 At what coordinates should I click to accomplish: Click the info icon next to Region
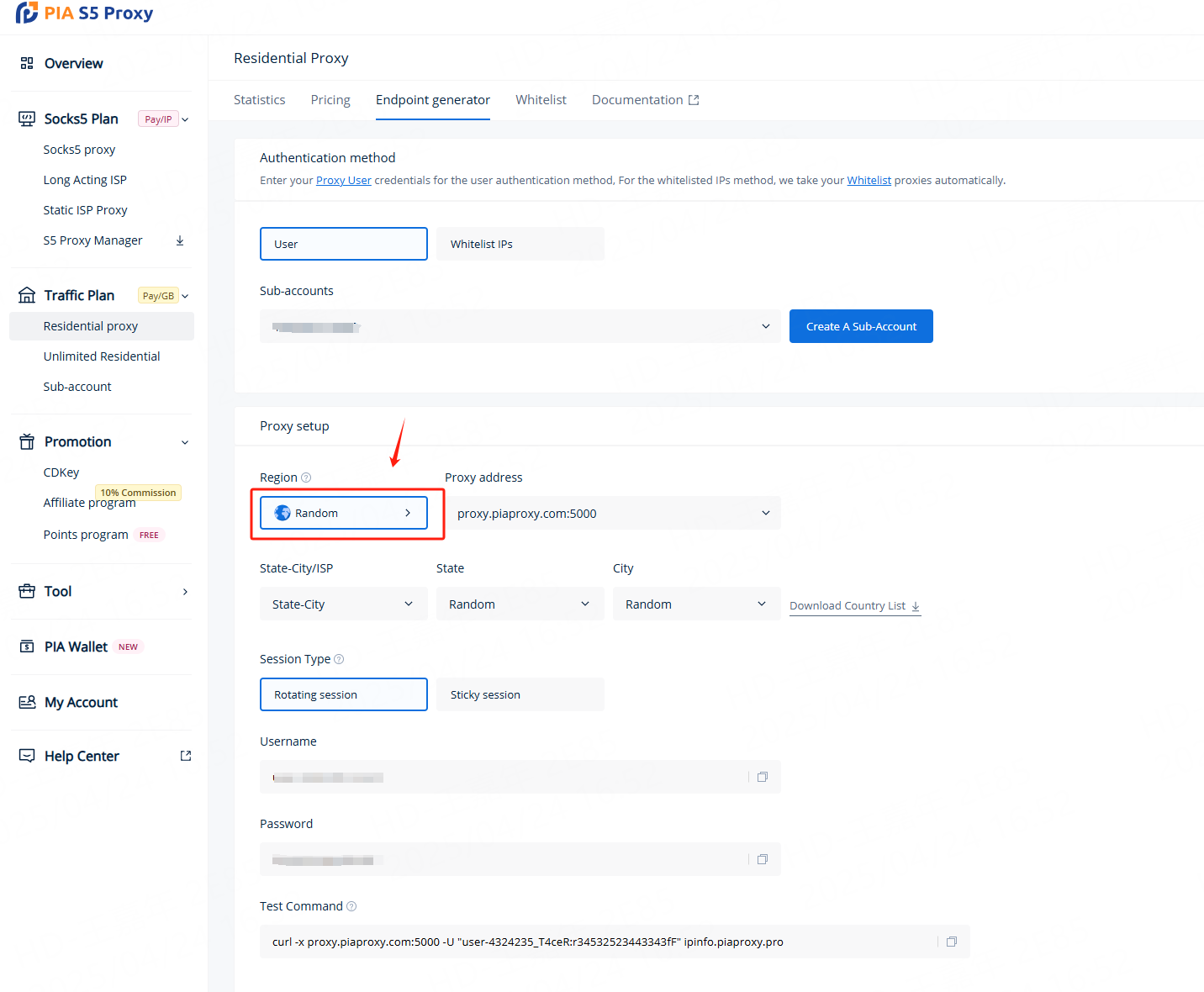(x=306, y=478)
